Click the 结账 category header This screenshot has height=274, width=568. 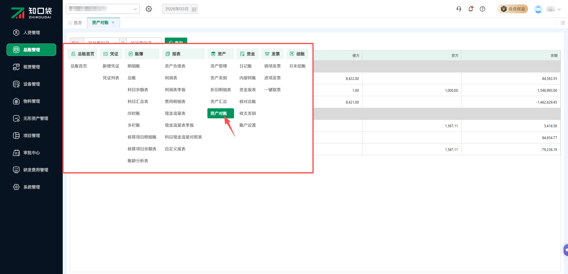(x=297, y=54)
